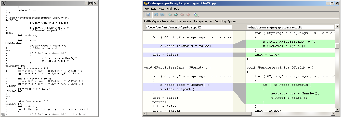Open the Help menu
This screenshot has width=344, height=117.
coord(177,9)
